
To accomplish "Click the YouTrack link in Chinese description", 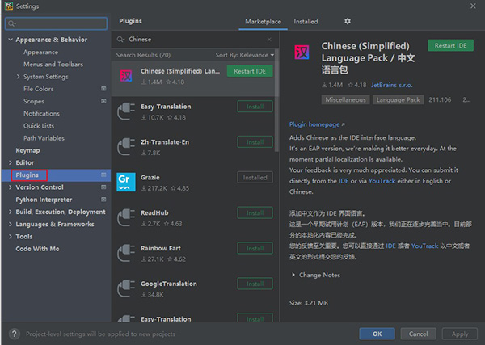I will [424, 246].
